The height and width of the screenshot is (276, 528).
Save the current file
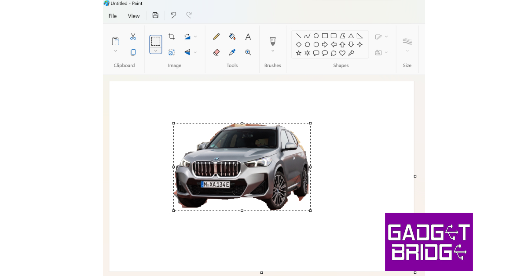click(155, 15)
